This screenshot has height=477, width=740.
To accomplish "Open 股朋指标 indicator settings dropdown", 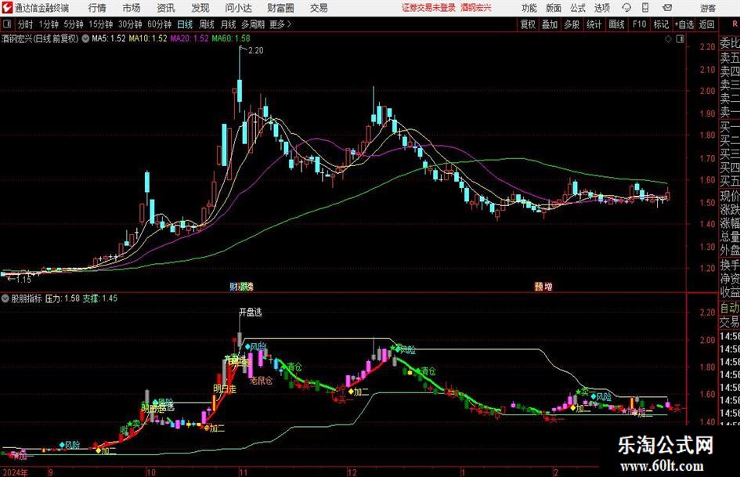I will [x=5, y=298].
